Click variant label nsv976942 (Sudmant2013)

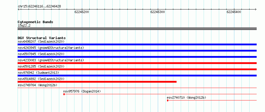tap(38, 73)
